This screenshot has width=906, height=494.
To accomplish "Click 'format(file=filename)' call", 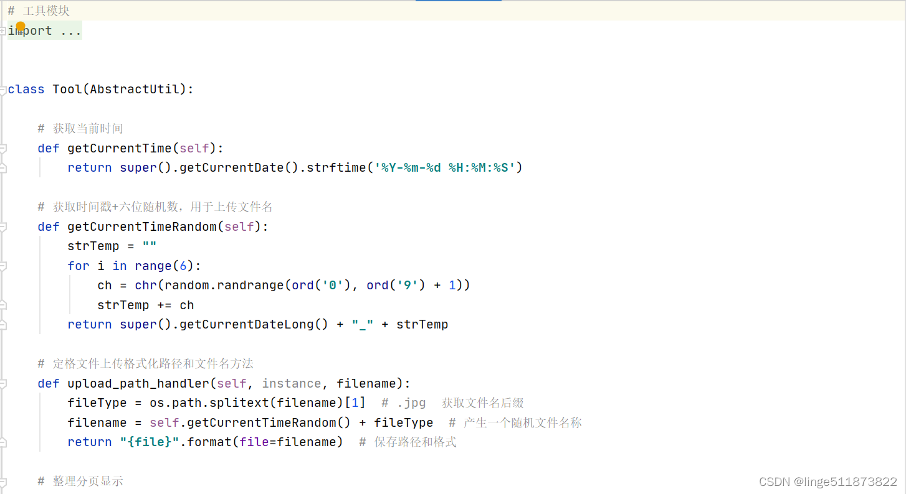I will tap(265, 442).
